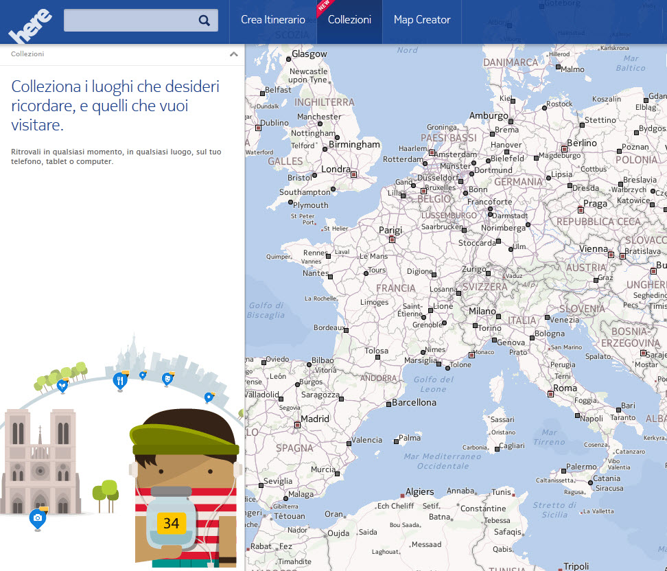Select the Roma city marker
Viewport: 667px width, 571px height.
[551, 394]
